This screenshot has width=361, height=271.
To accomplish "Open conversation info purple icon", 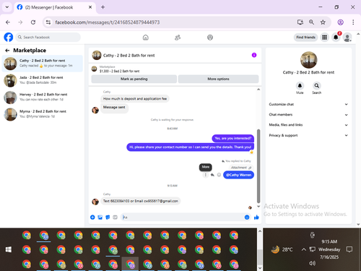I will pyautogui.click(x=254, y=55).
